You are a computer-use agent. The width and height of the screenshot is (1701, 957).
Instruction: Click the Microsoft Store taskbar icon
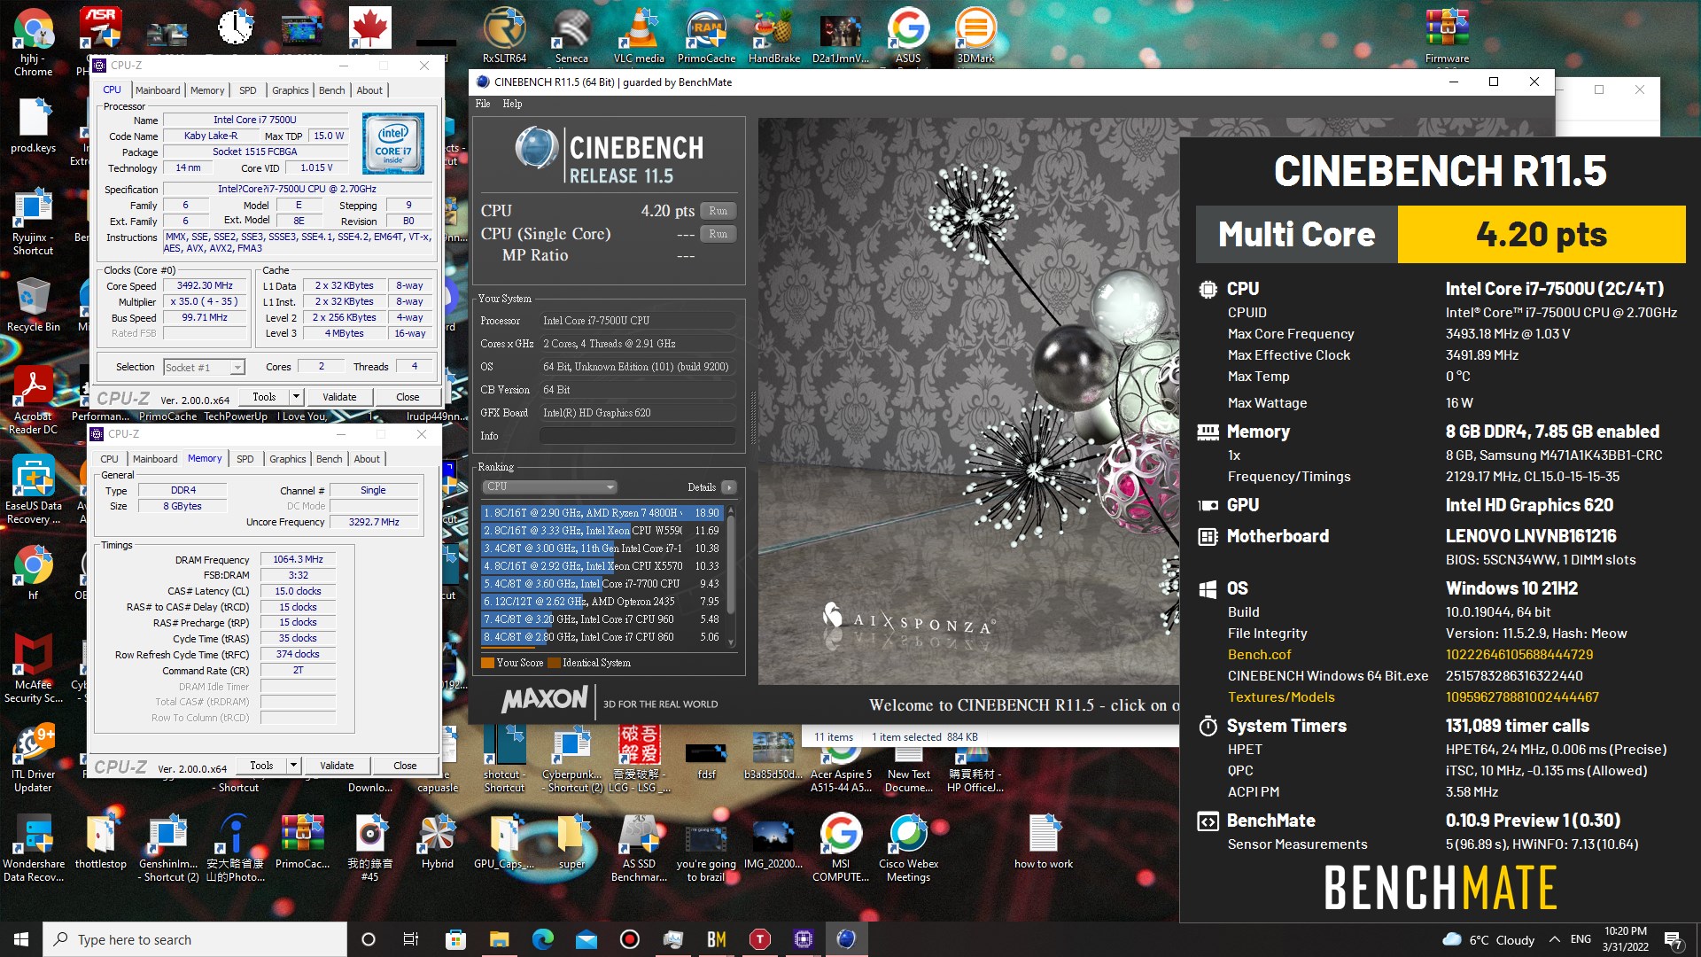[x=455, y=939]
